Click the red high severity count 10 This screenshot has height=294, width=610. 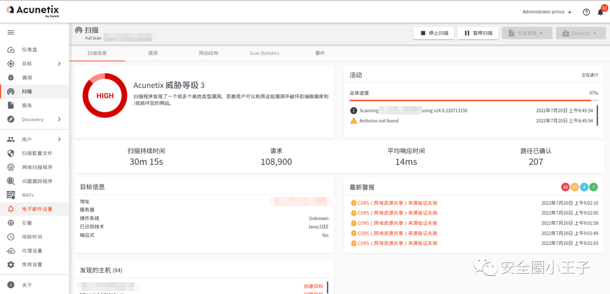click(565, 187)
